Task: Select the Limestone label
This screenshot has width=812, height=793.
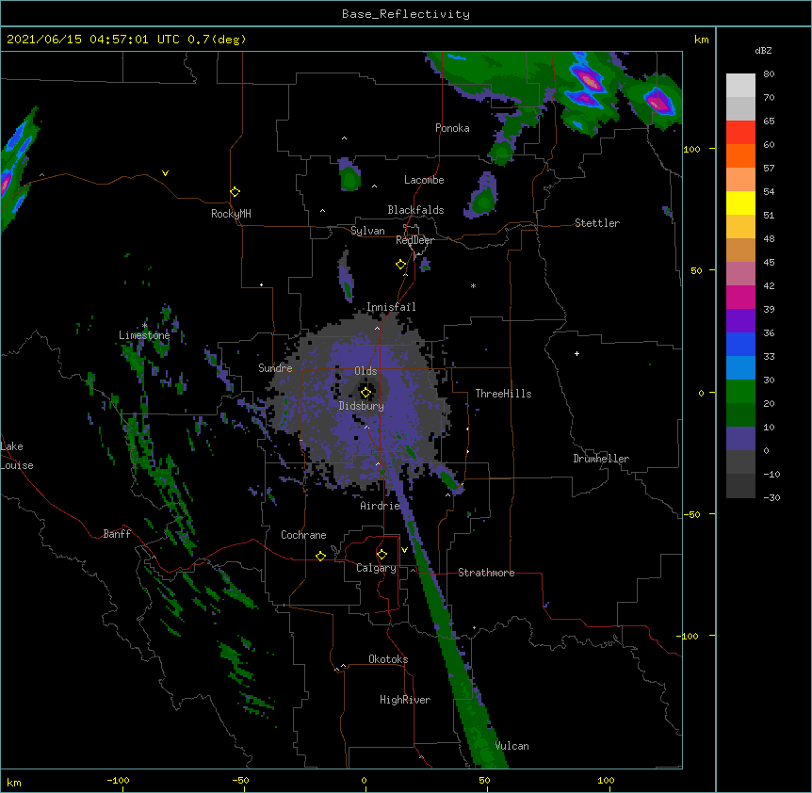Action: [x=144, y=335]
